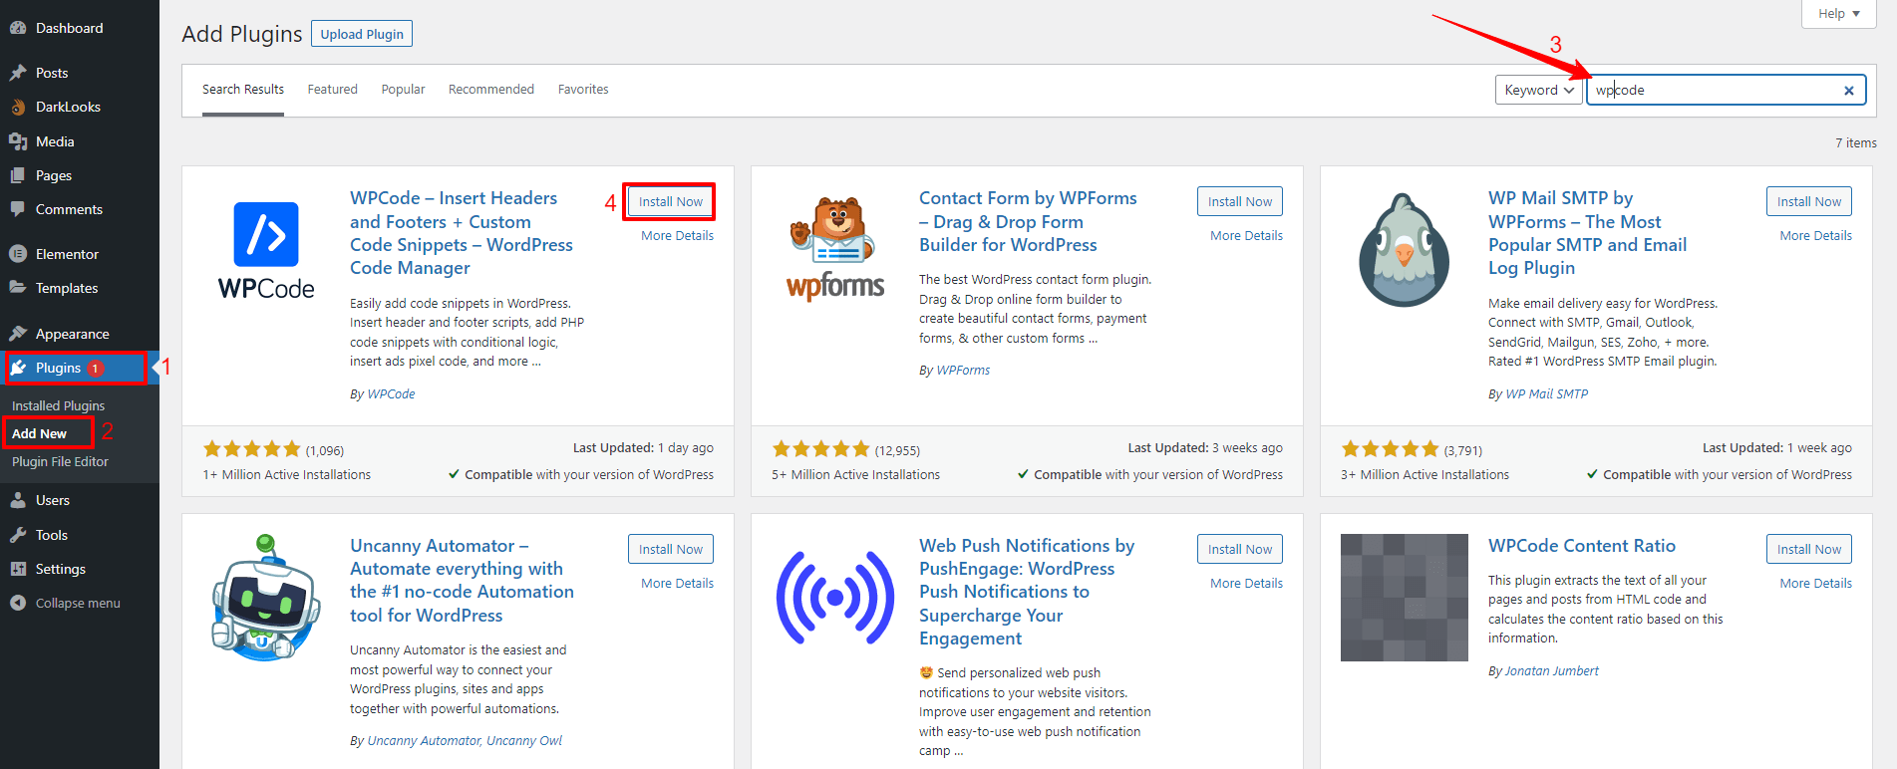The image size is (1897, 769).
Task: Click the Jonatan Jumbert author link
Action: pyautogui.click(x=1551, y=671)
